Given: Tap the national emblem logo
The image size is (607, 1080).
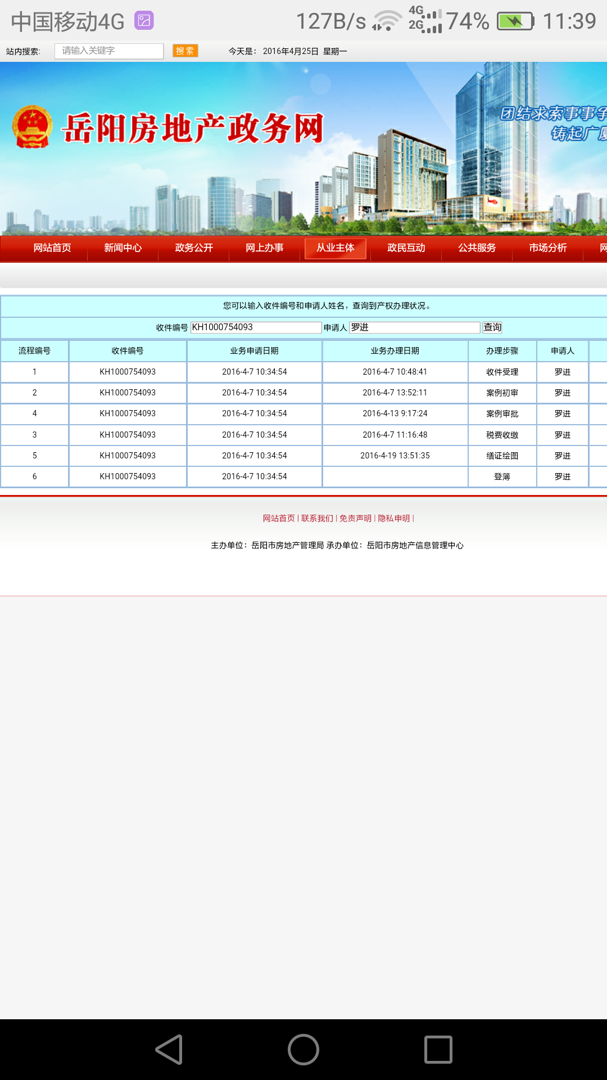Looking at the screenshot, I should point(33,127).
